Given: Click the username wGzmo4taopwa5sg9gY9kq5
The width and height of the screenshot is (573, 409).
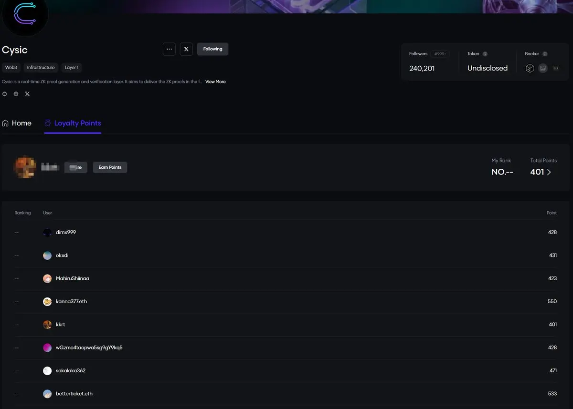Looking at the screenshot, I should 89,348.
